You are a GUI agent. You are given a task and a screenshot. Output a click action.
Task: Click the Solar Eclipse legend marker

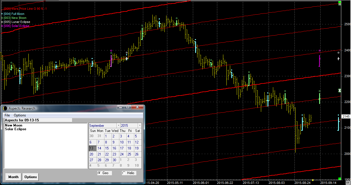(2, 26)
